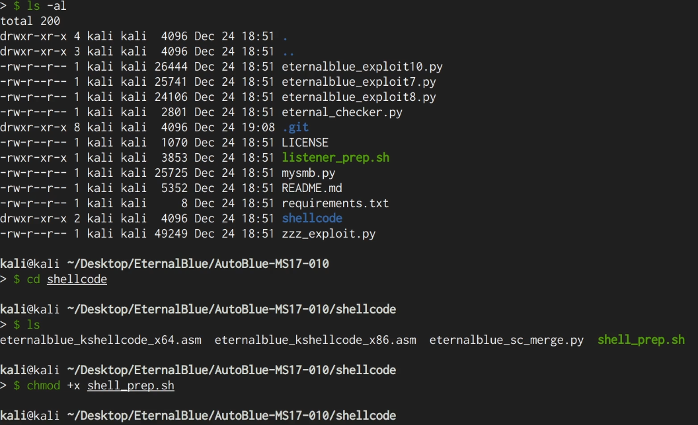698x425 pixels.
Task: Click the zzz_exploit.py filename
Action: tap(329, 234)
